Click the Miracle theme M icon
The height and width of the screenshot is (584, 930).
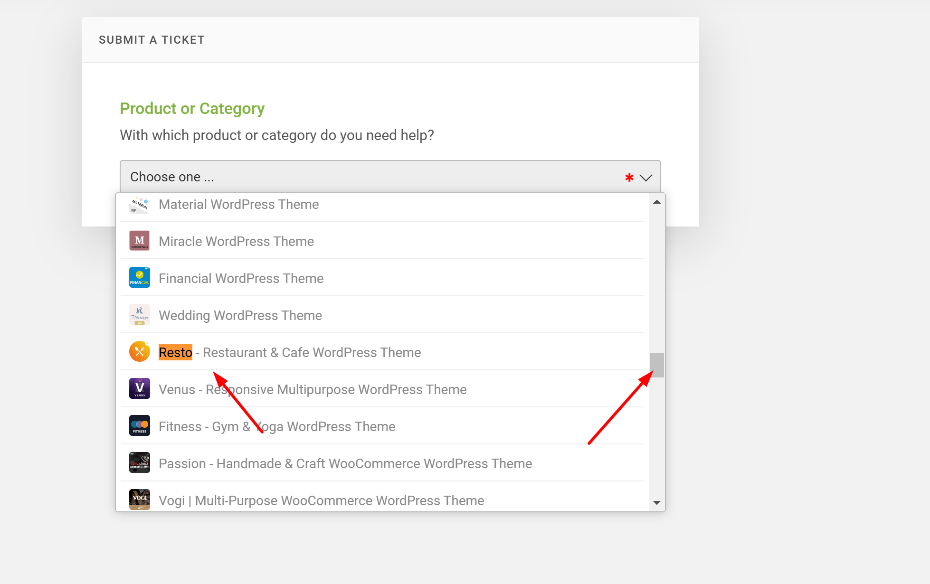[140, 240]
